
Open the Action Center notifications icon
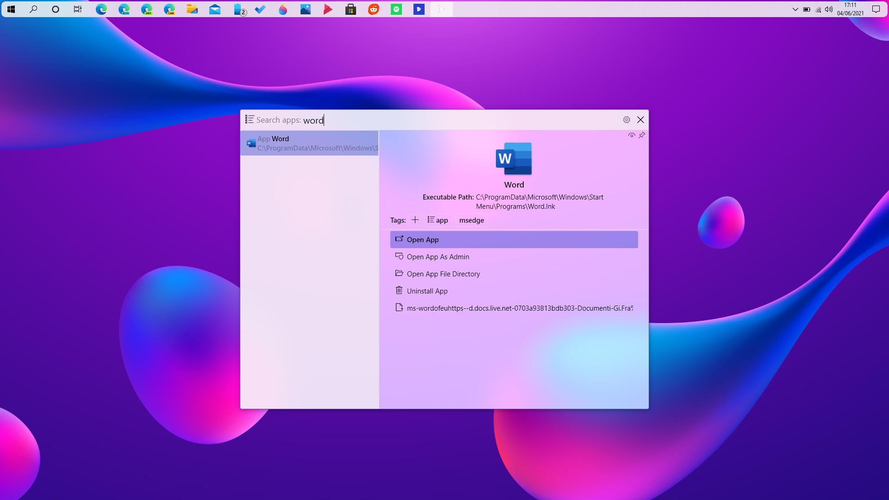click(x=876, y=9)
